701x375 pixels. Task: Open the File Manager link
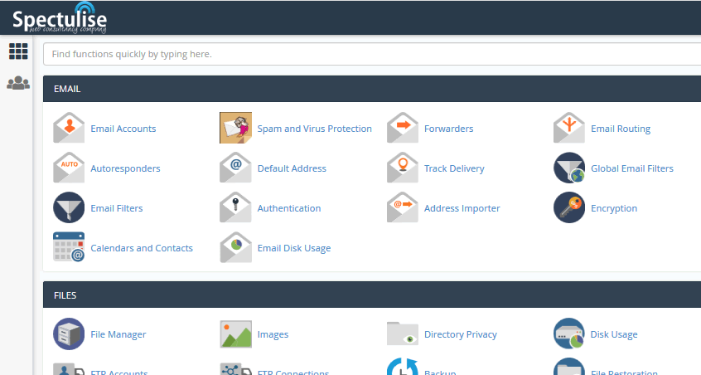click(x=118, y=334)
